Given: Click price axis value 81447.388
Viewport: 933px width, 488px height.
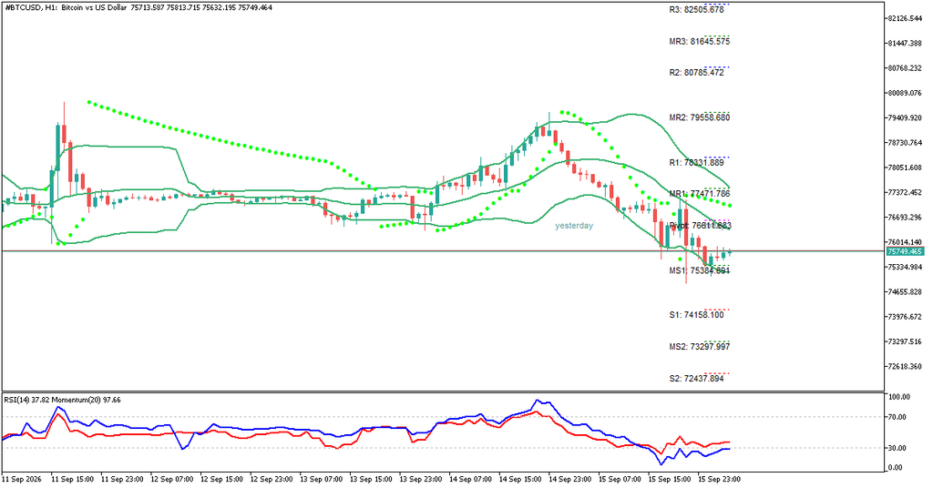Looking at the screenshot, I should point(905,44).
